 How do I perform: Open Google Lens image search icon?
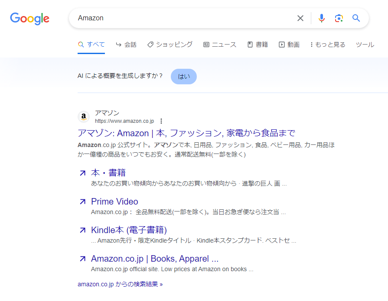click(x=339, y=18)
